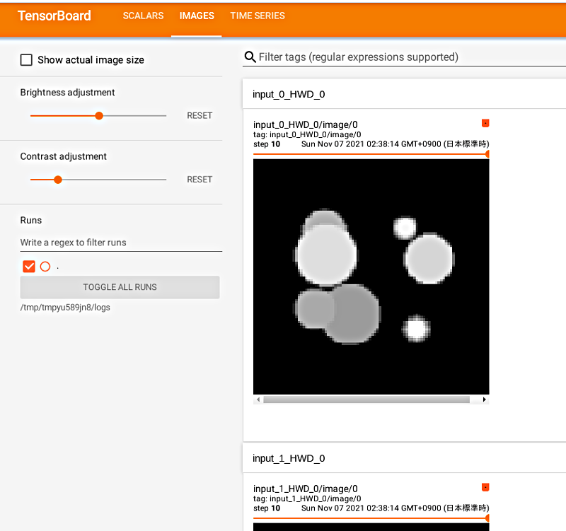The width and height of the screenshot is (566, 531).
Task: Click the input_0_HWD_0 image preview
Action: [371, 276]
